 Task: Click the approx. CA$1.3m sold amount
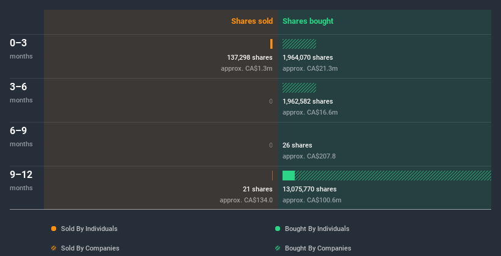tap(247, 68)
